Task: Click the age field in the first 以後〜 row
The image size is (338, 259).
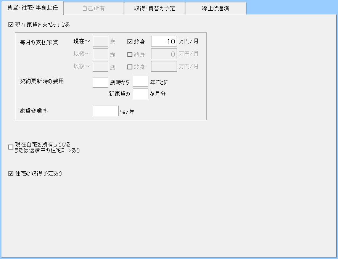Action: pyautogui.click(x=100, y=54)
